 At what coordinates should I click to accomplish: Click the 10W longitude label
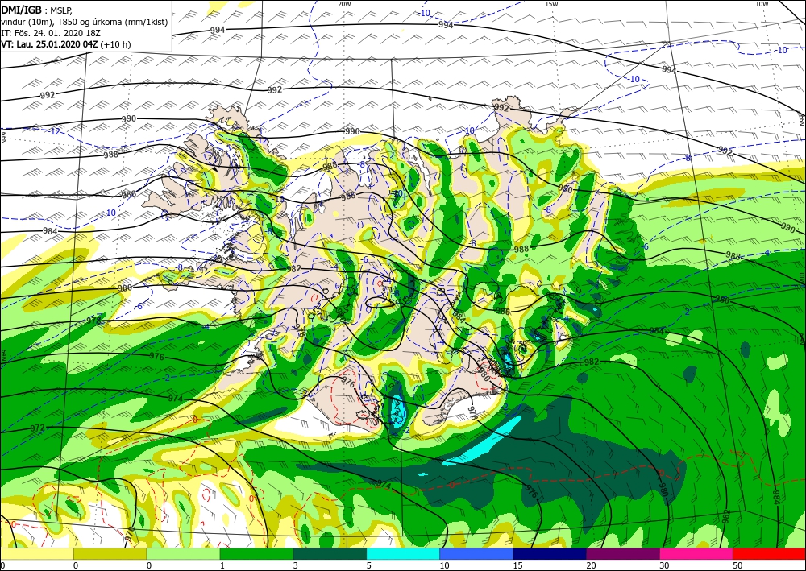(x=762, y=4)
